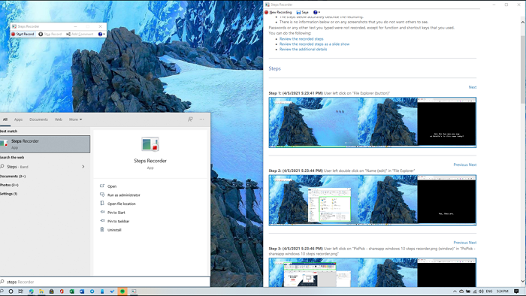Screen dimensions: 526x296
Task: Select the Documents tab in the search panel
Action: coord(38,119)
